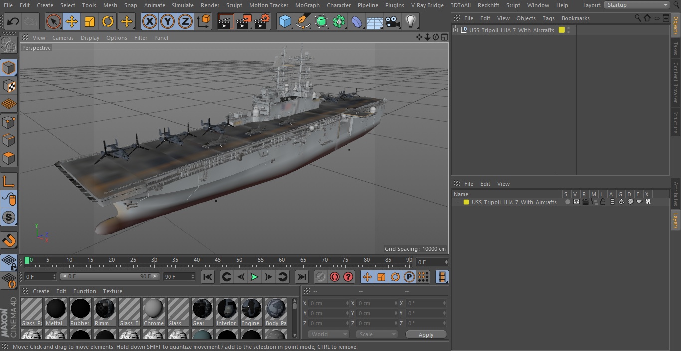
Task: Toggle layer visibility eye icon
Action: coord(576,202)
